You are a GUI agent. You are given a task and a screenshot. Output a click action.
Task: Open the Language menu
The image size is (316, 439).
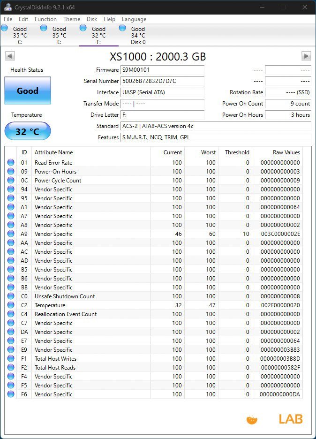tap(134, 19)
